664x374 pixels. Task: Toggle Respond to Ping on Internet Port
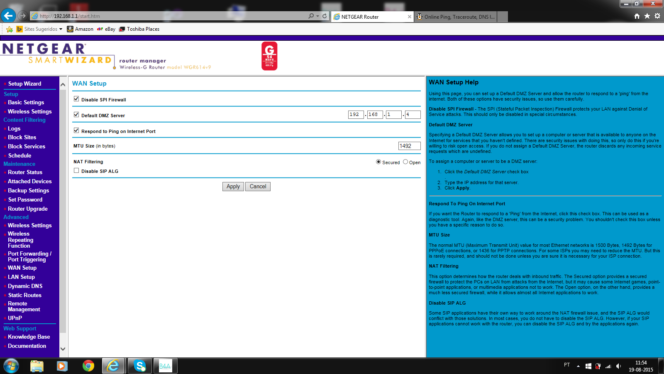(76, 130)
